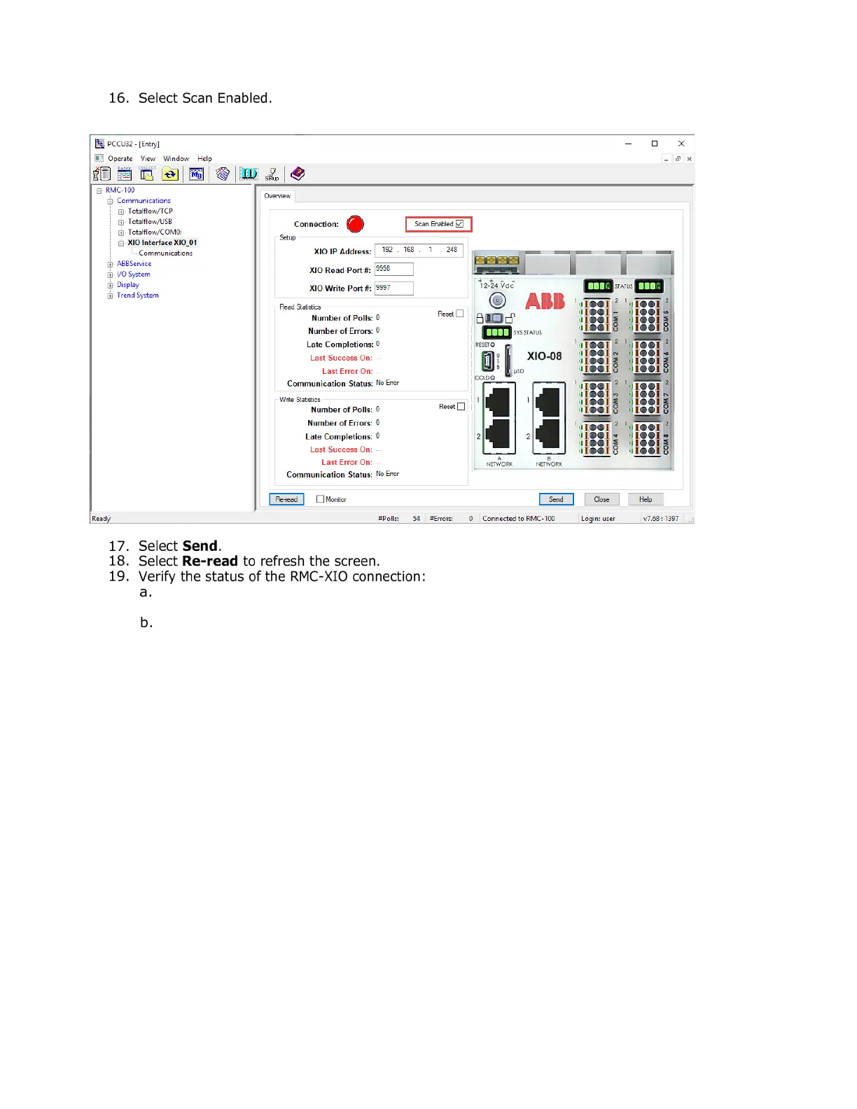This screenshot has width=857, height=1109.
Task: Click the menu bar document icon left of Operate
Action: 99,158
